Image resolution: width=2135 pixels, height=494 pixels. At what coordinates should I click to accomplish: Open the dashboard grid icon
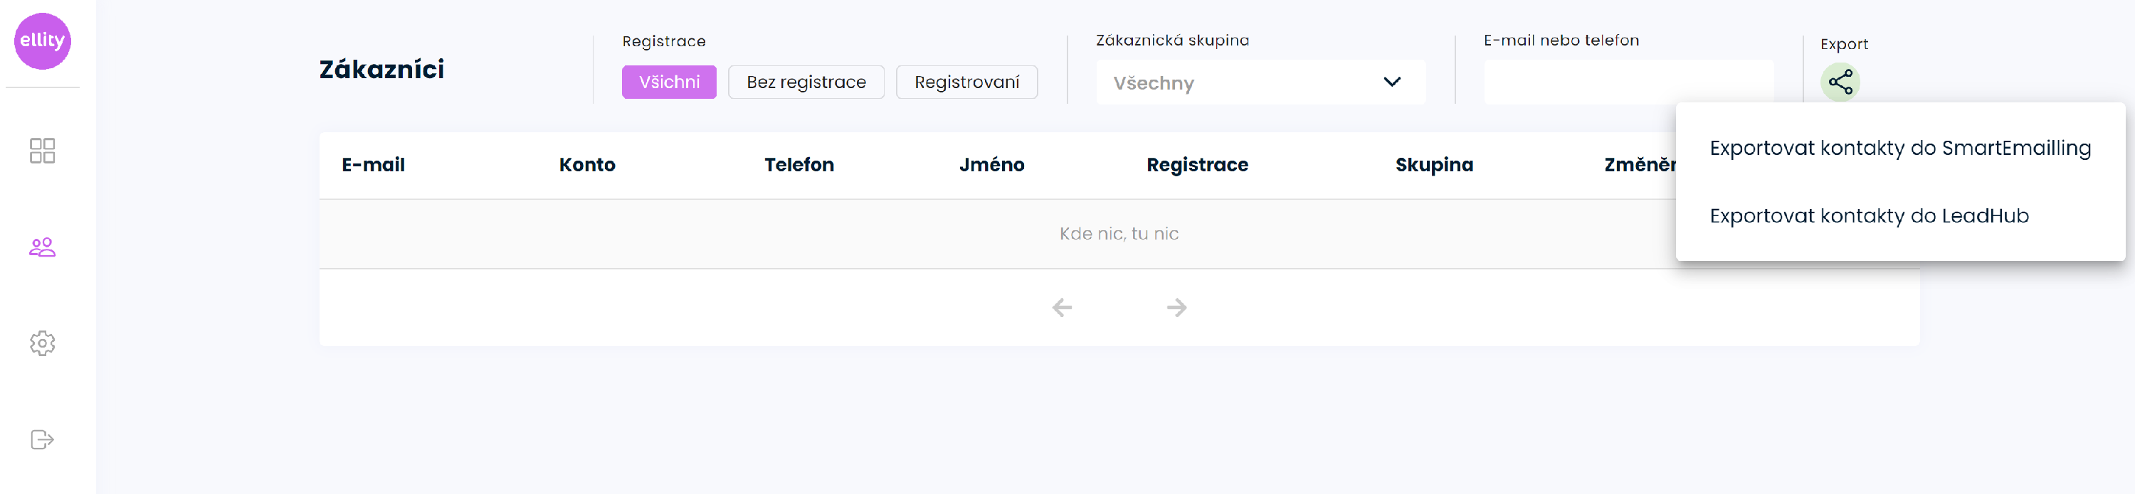coord(42,151)
